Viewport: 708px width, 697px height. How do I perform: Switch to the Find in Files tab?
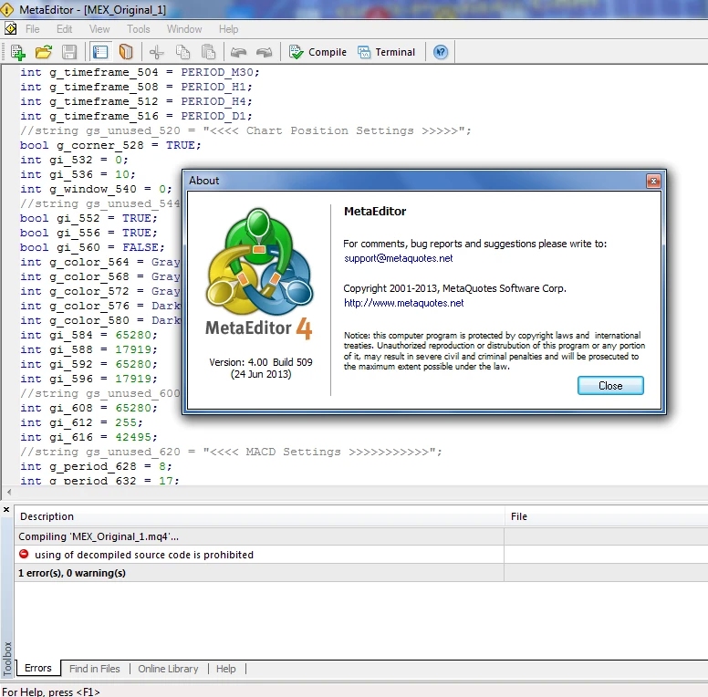coord(94,669)
